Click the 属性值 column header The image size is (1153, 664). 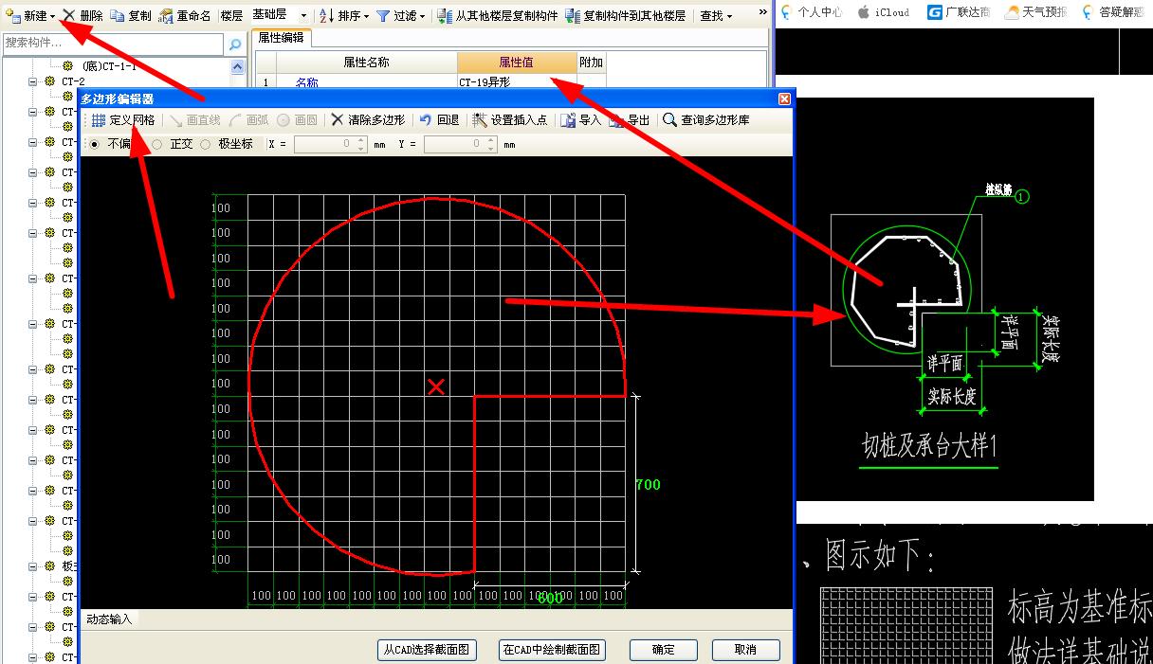coord(517,63)
